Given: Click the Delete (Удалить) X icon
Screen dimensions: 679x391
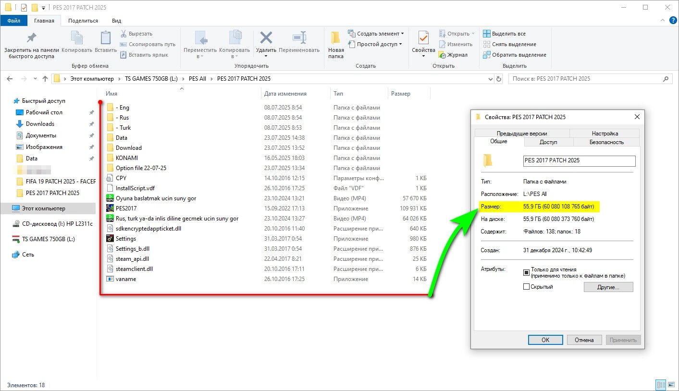Looking at the screenshot, I should tap(266, 37).
